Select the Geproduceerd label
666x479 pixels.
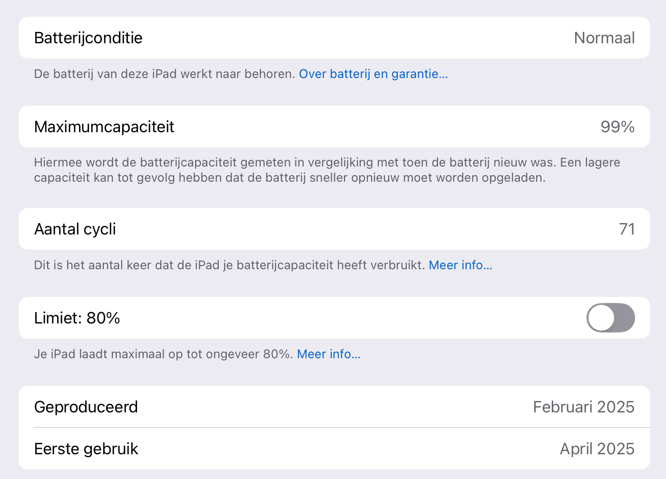pyautogui.click(x=86, y=407)
